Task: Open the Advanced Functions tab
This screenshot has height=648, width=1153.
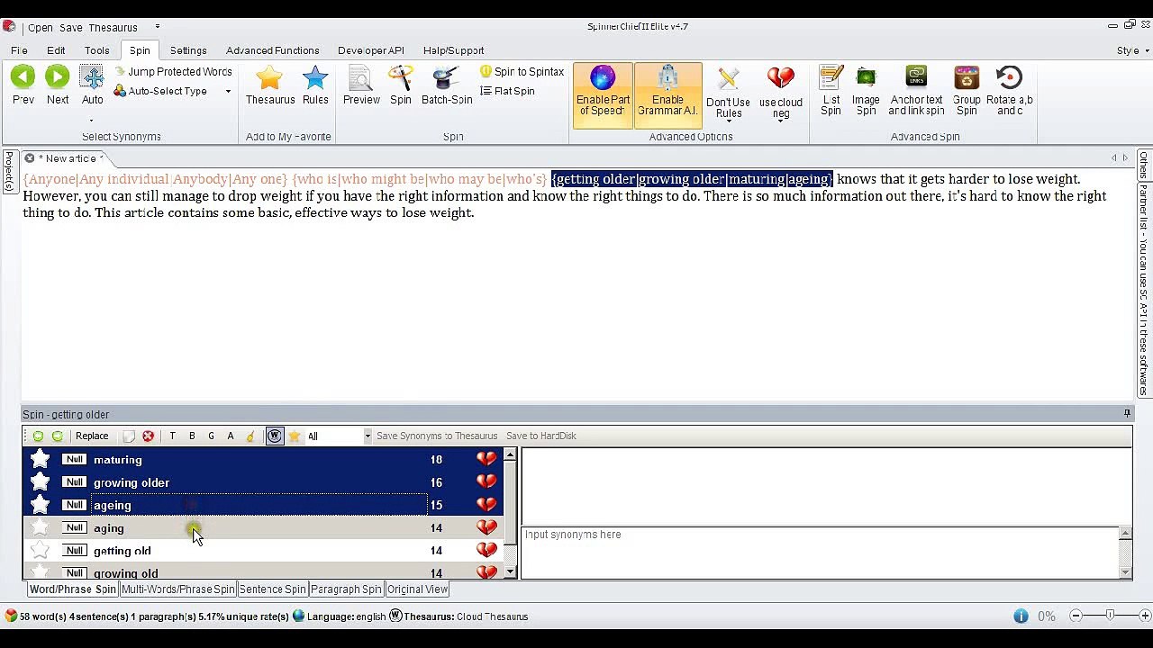Action: 273,50
